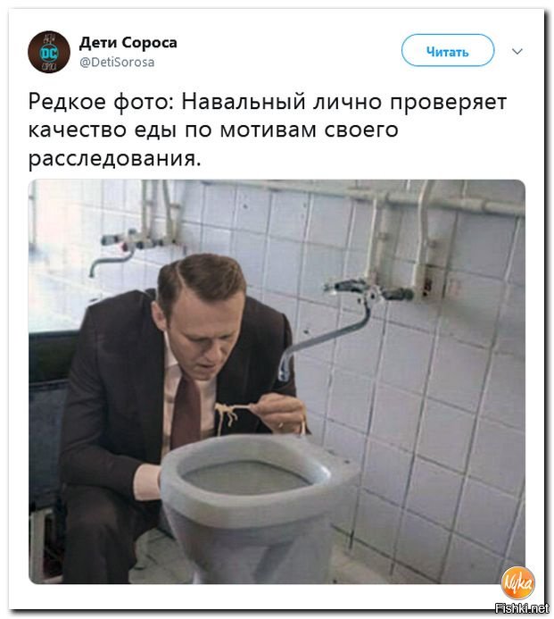Open the Дети Сороса display name link

click(x=128, y=42)
